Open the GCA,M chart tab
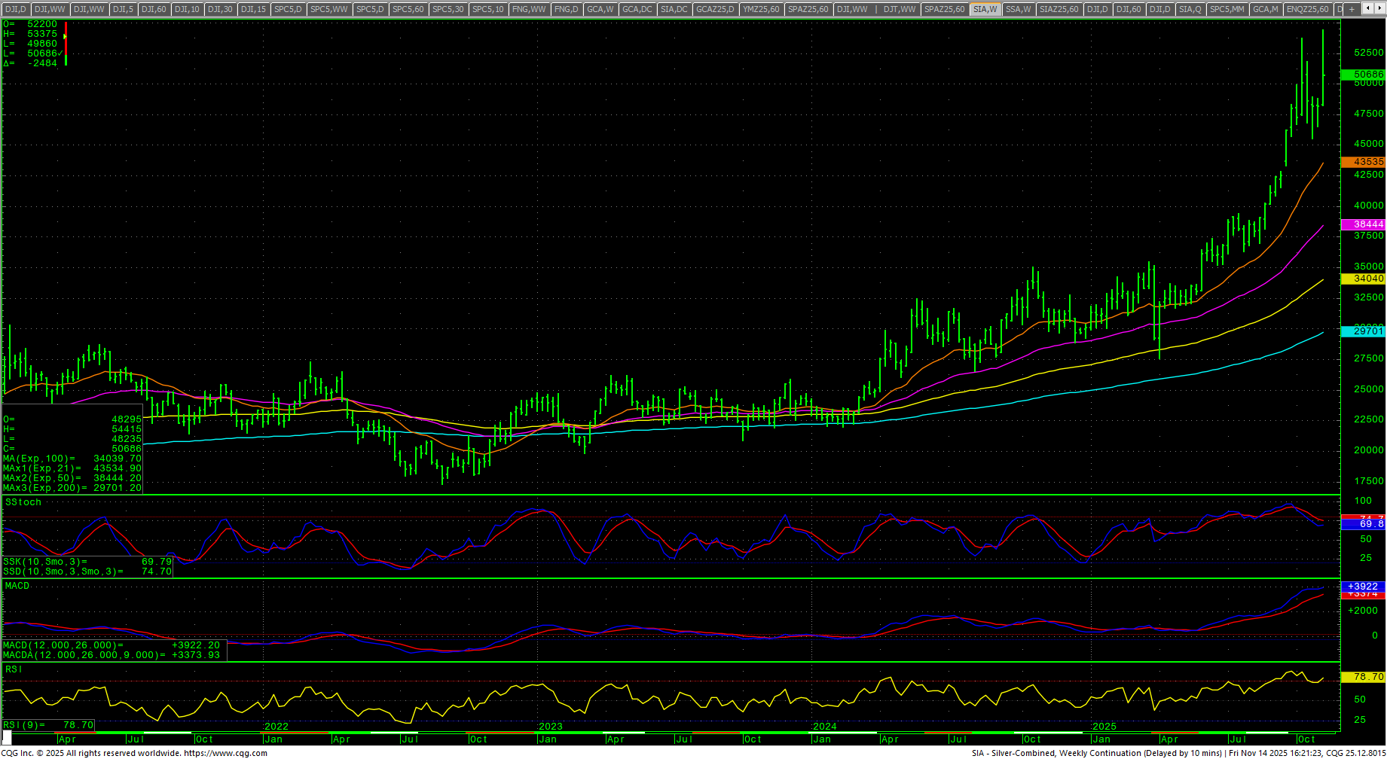The height and width of the screenshot is (759, 1387). click(x=1265, y=9)
